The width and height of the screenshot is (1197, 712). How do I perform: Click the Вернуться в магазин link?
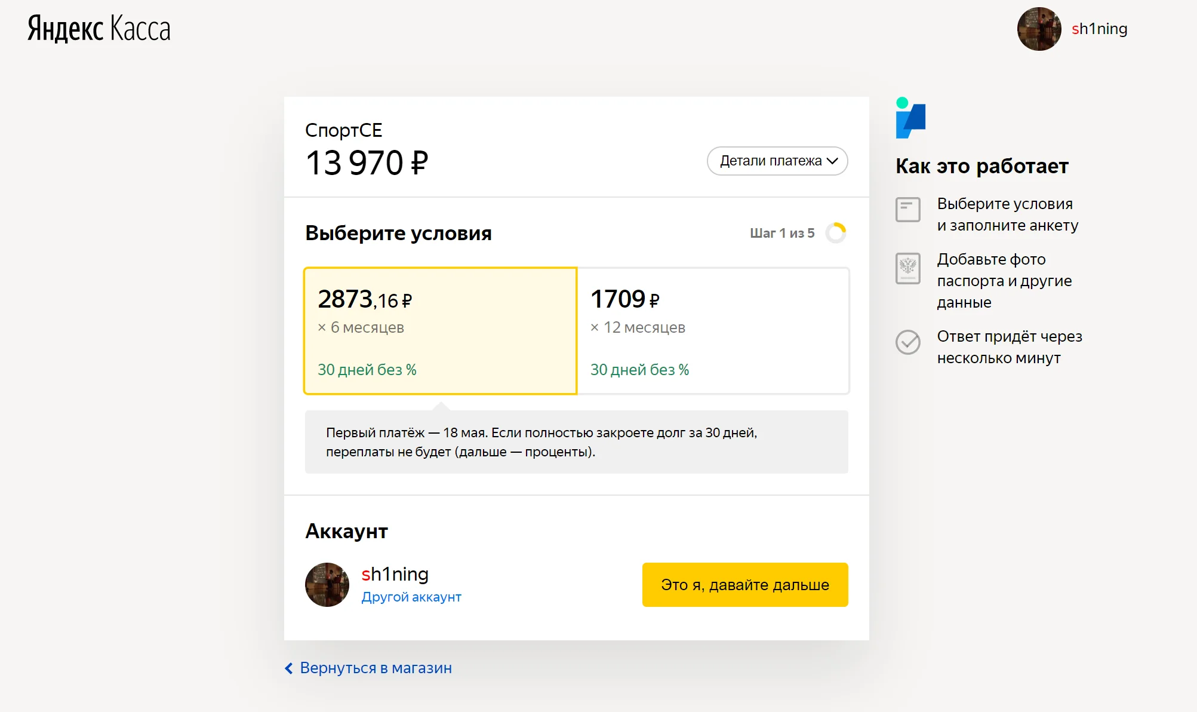(x=376, y=668)
